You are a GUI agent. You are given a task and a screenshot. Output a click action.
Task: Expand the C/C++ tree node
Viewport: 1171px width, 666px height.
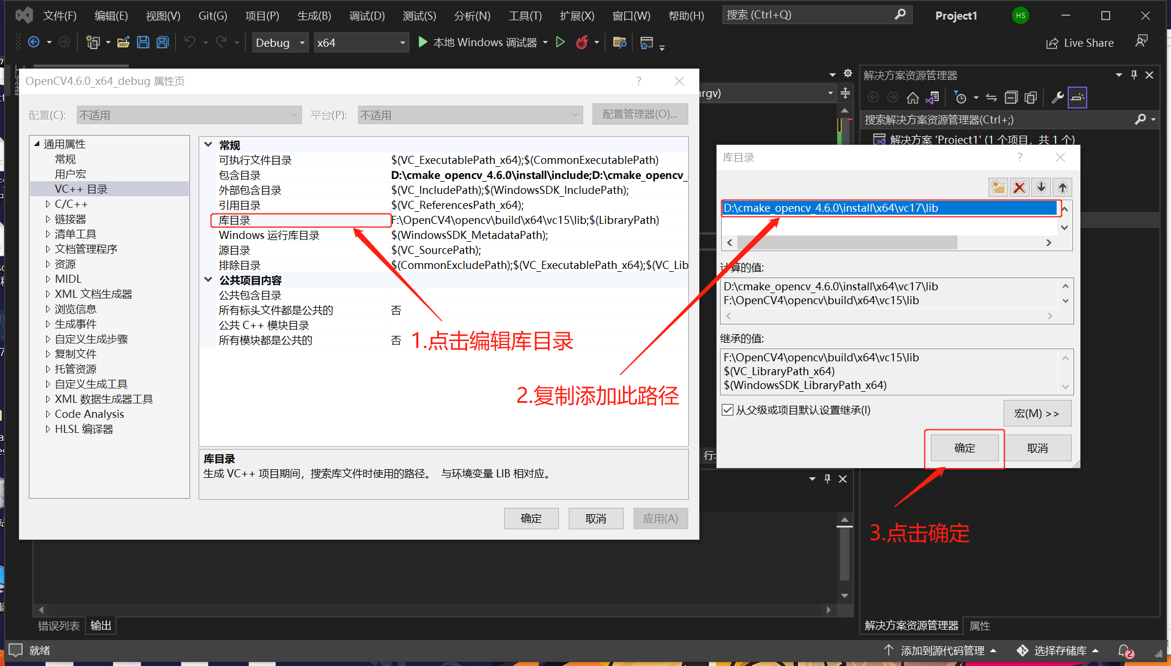click(x=48, y=204)
